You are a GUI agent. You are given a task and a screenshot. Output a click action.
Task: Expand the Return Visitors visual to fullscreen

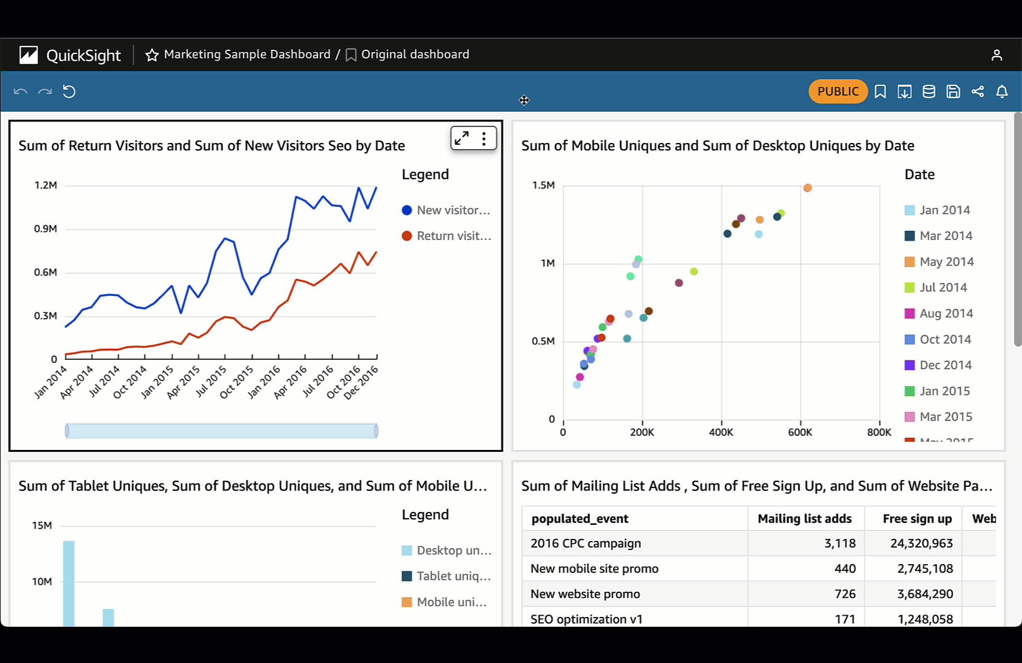tap(463, 138)
